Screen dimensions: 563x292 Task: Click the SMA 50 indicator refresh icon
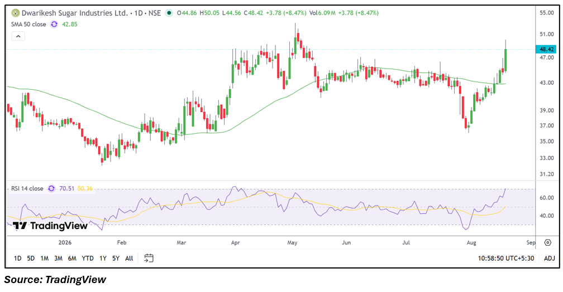pyautogui.click(x=54, y=25)
